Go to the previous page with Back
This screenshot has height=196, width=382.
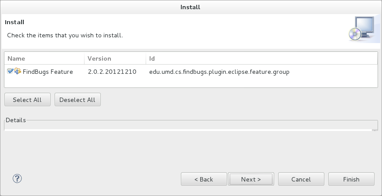click(204, 179)
